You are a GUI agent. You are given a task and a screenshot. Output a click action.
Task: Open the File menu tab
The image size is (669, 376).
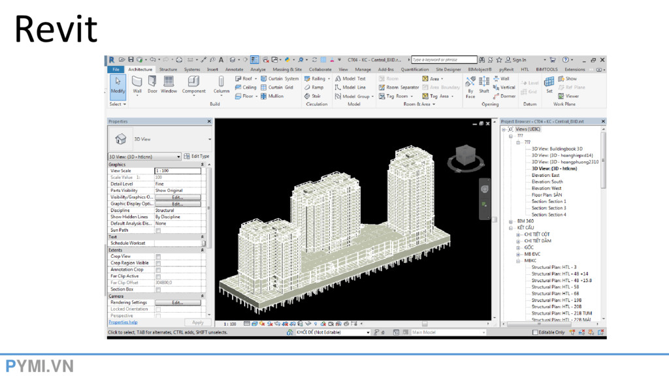(x=116, y=69)
